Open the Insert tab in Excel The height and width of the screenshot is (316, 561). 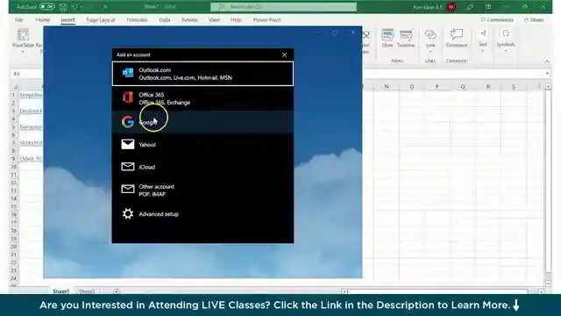pos(67,20)
